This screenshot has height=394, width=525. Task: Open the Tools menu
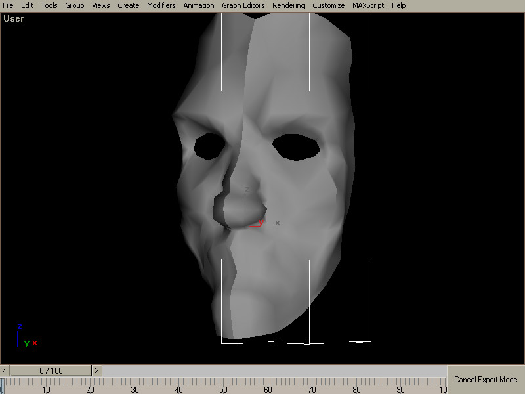tap(49, 5)
